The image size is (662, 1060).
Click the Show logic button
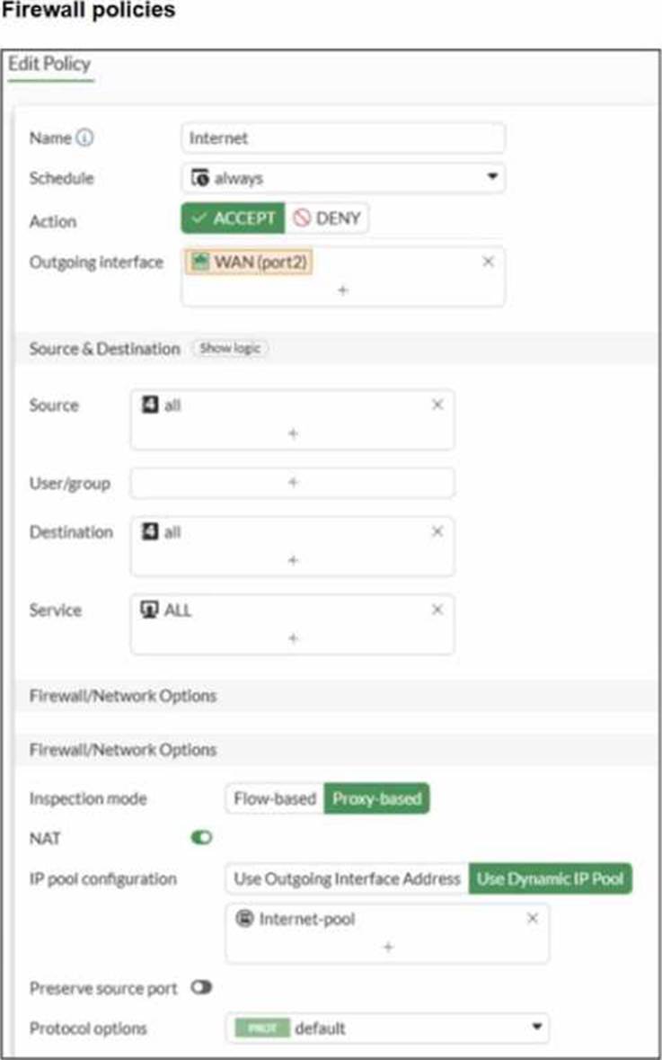[x=230, y=348]
